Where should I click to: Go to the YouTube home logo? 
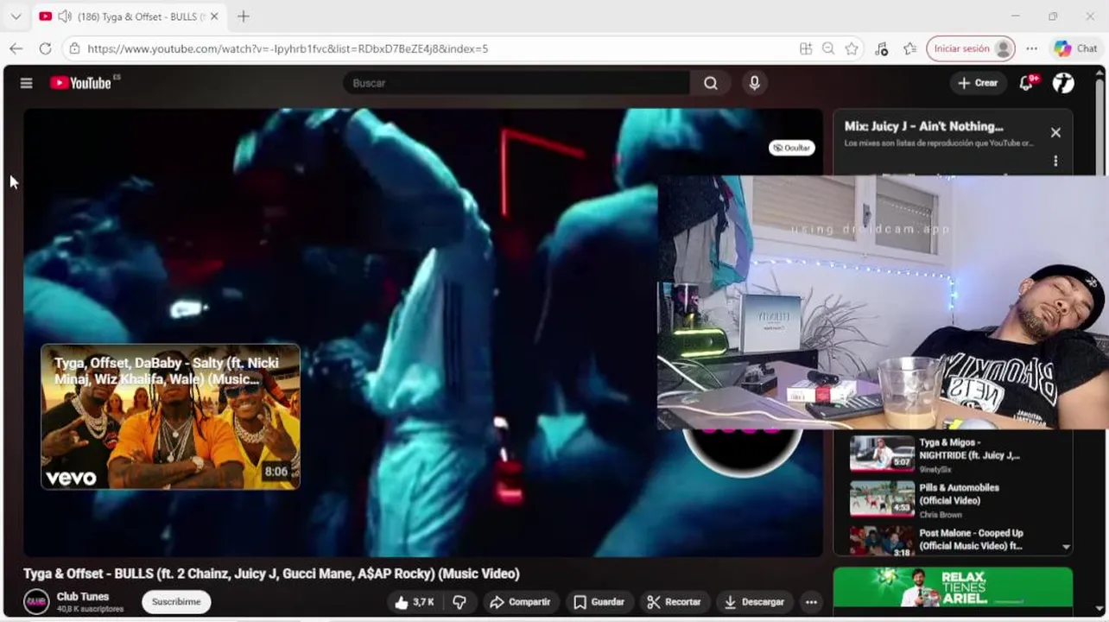[80, 83]
